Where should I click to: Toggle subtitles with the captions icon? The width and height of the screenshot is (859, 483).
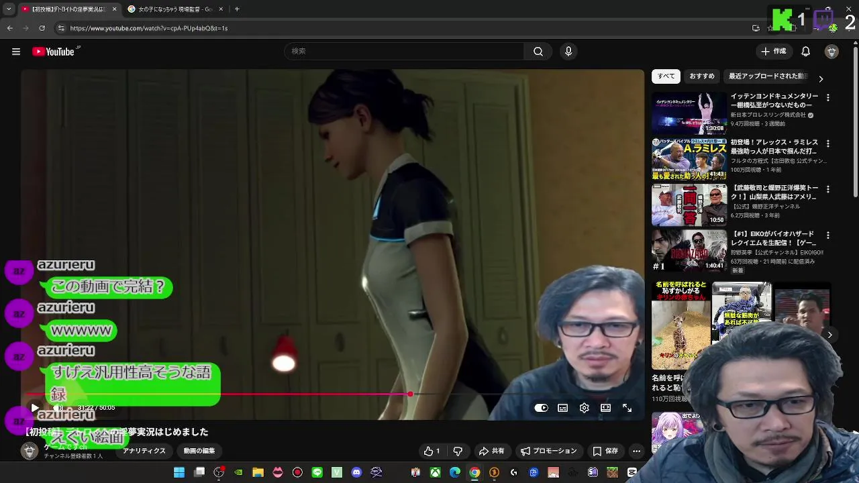pyautogui.click(x=563, y=408)
